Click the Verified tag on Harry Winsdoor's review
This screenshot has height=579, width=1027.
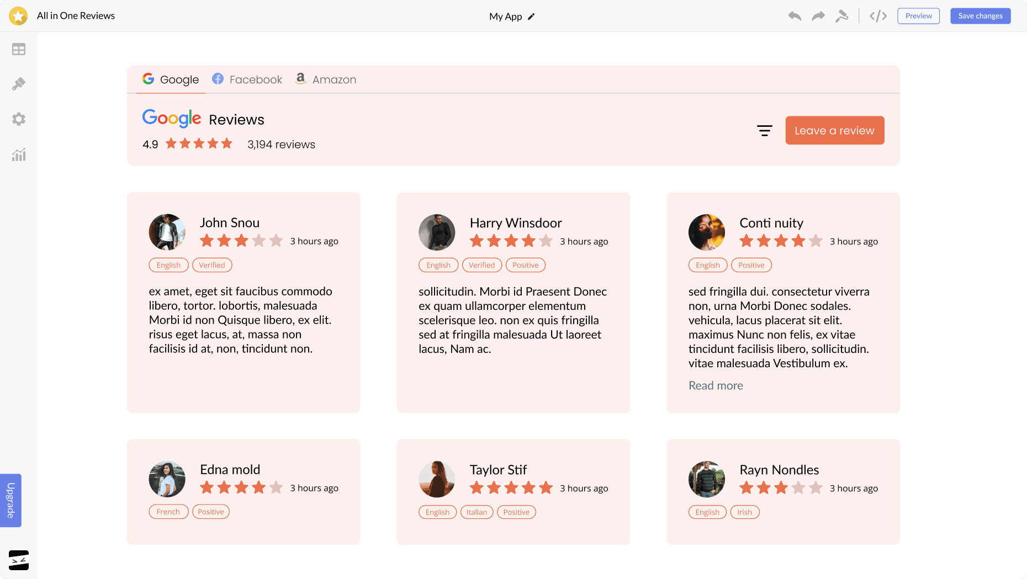click(481, 265)
